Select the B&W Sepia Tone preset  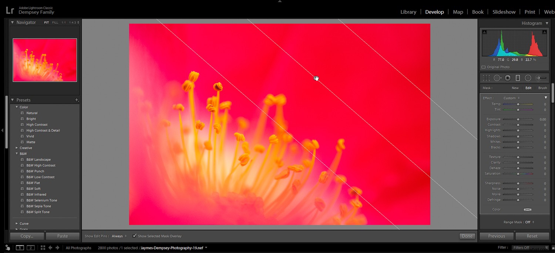tap(38, 206)
